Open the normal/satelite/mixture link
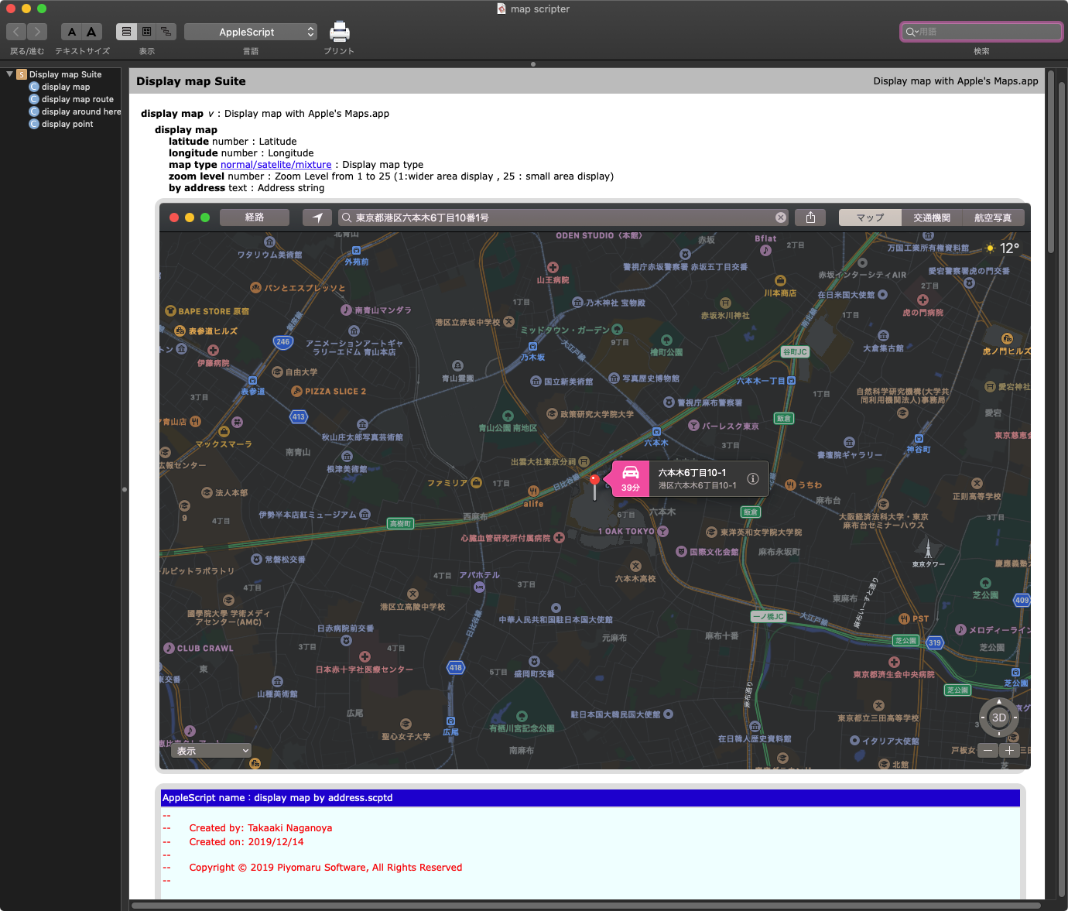Screen dimensions: 1068x911 pos(276,164)
